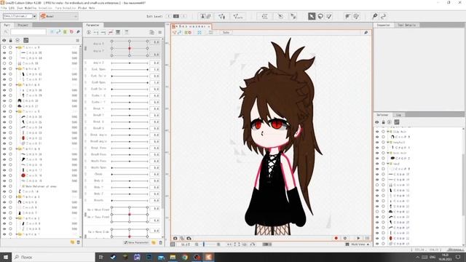Open the Model mode dropdown
This screenshot has width=466, height=262.
coord(59,16)
